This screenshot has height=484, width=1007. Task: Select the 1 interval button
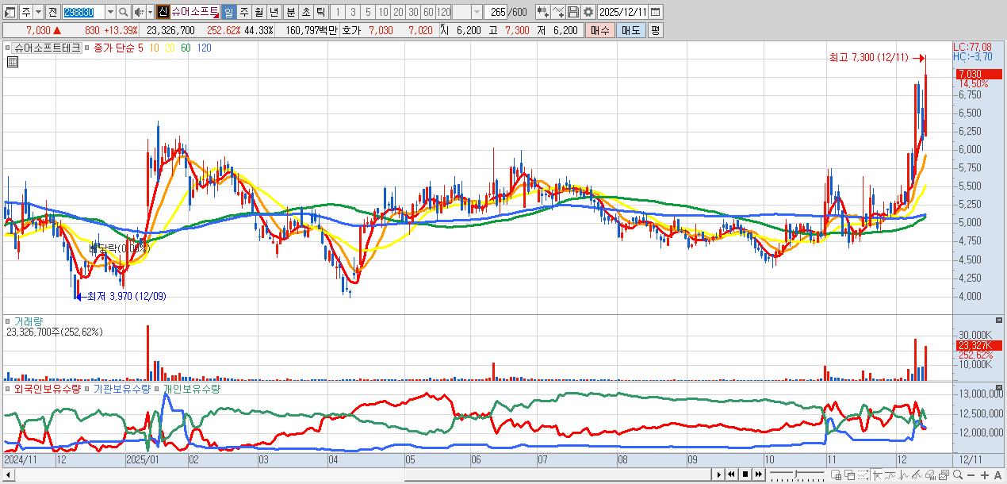click(x=338, y=12)
